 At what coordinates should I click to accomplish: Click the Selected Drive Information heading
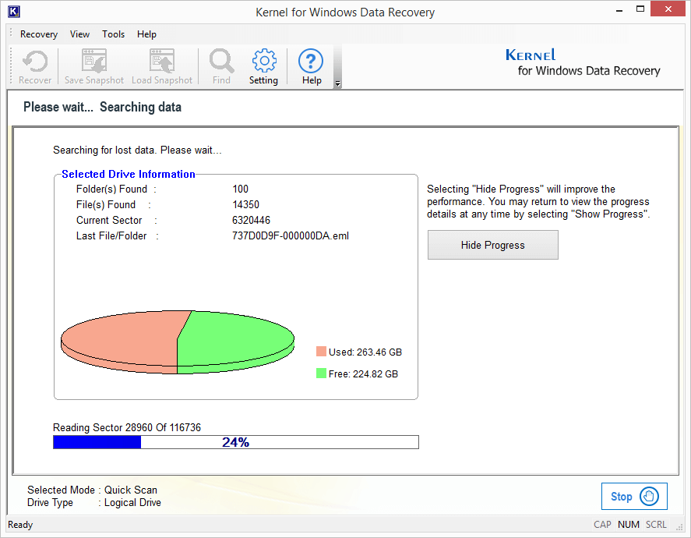coord(129,174)
